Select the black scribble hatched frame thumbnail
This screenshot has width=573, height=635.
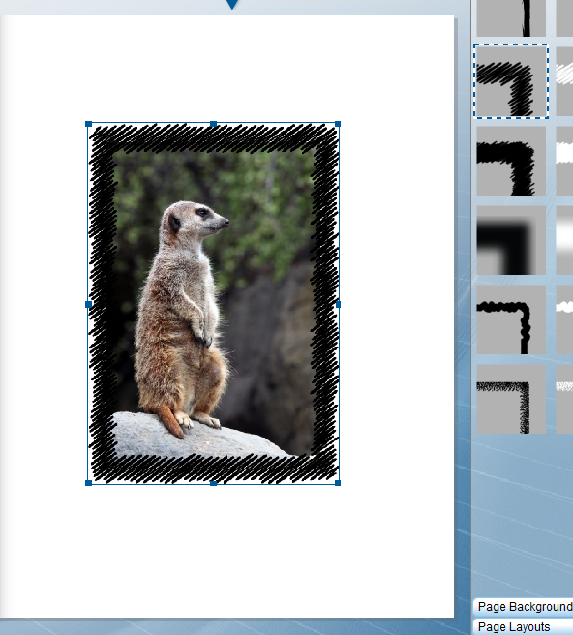(x=511, y=81)
